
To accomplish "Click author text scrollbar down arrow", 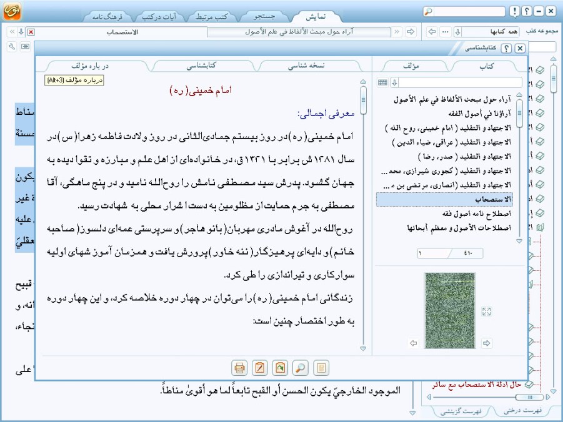I will pos(363,348).
